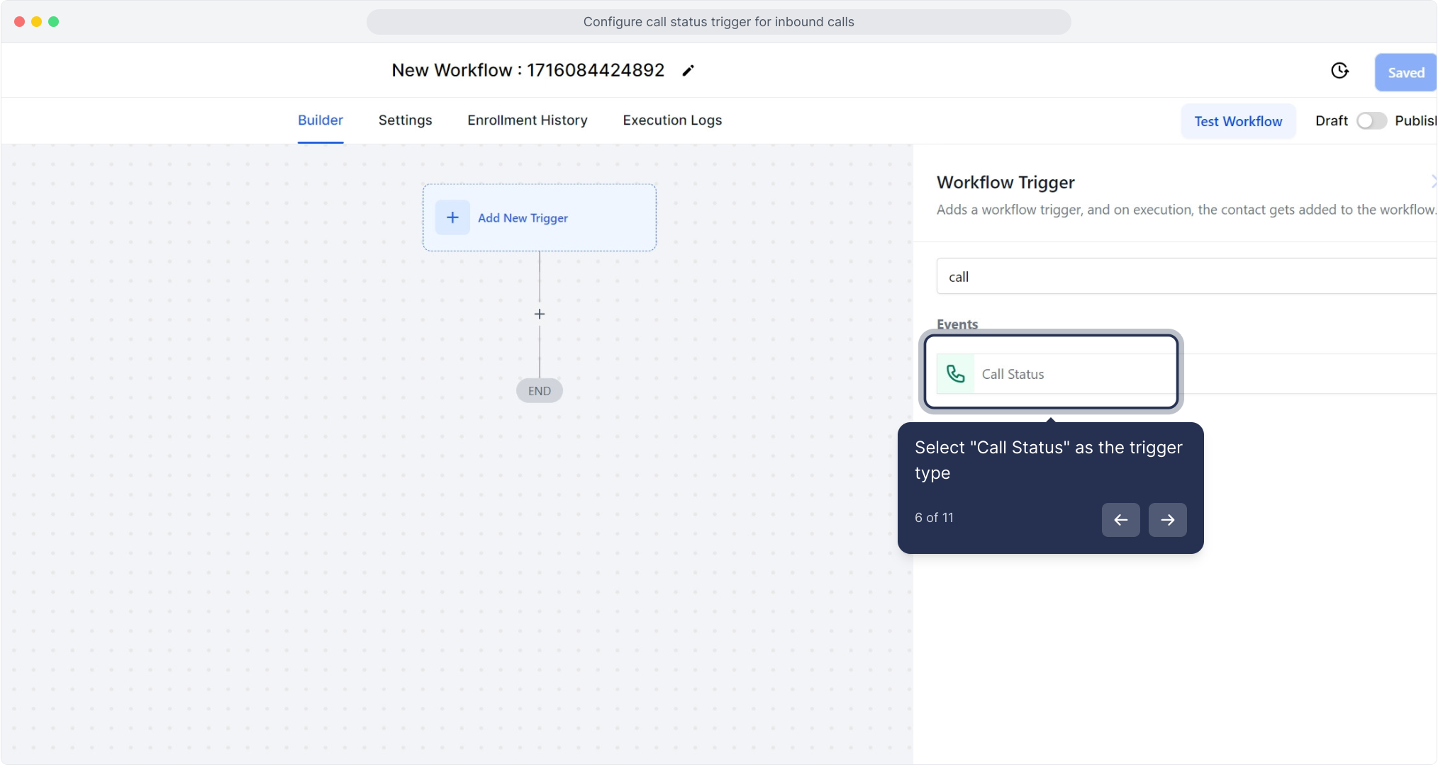The height and width of the screenshot is (765, 1438).
Task: Click the trigger search field containing "call"
Action: (1184, 277)
